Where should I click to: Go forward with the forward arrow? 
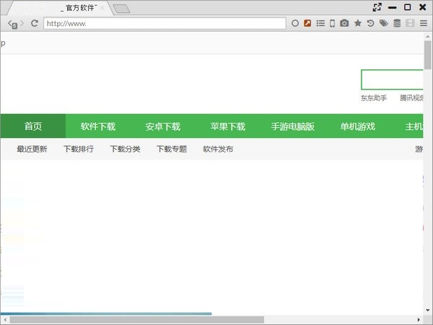coord(22,23)
